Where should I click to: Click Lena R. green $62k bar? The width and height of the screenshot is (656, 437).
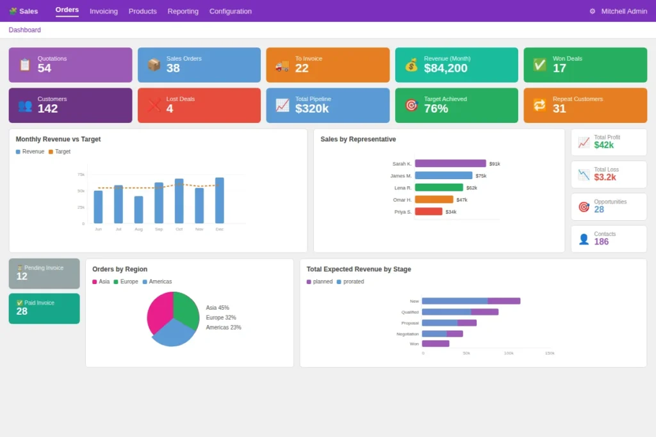439,187
